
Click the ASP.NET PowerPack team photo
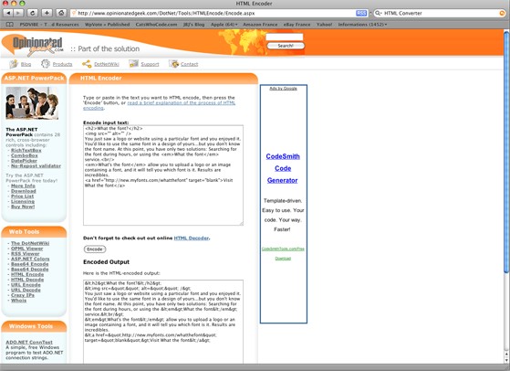click(x=32, y=103)
